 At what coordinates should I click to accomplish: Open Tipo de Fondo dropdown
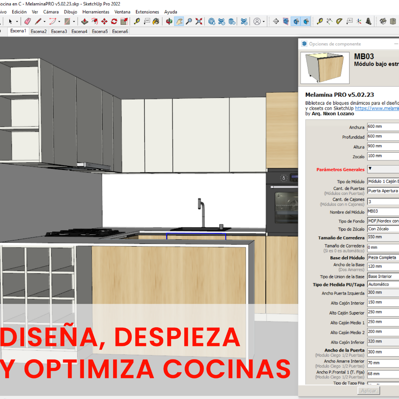(x=383, y=221)
